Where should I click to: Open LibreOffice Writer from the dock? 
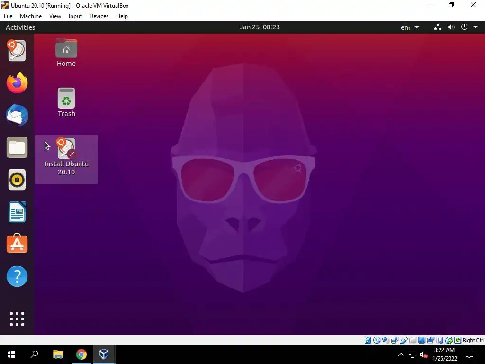pyautogui.click(x=17, y=212)
